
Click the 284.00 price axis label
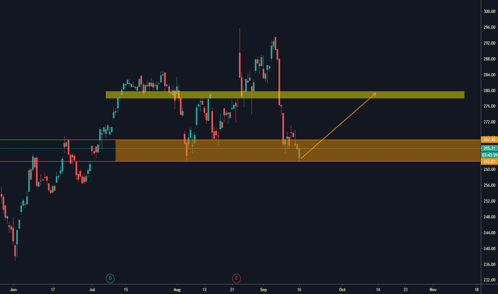(x=489, y=75)
